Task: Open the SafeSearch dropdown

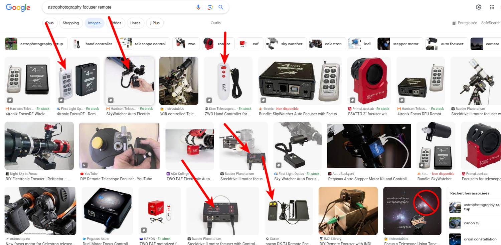Action: (491, 23)
